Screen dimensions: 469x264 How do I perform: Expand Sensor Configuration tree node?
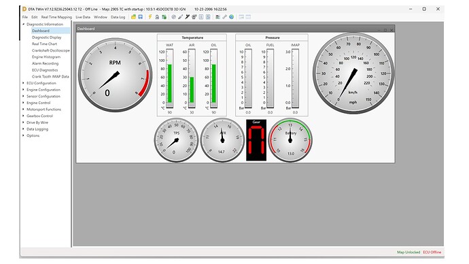click(24, 96)
